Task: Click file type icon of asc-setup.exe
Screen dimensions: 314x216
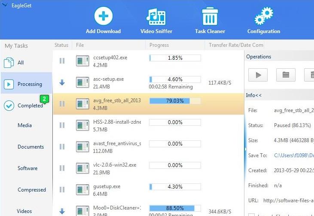Action: [82, 82]
